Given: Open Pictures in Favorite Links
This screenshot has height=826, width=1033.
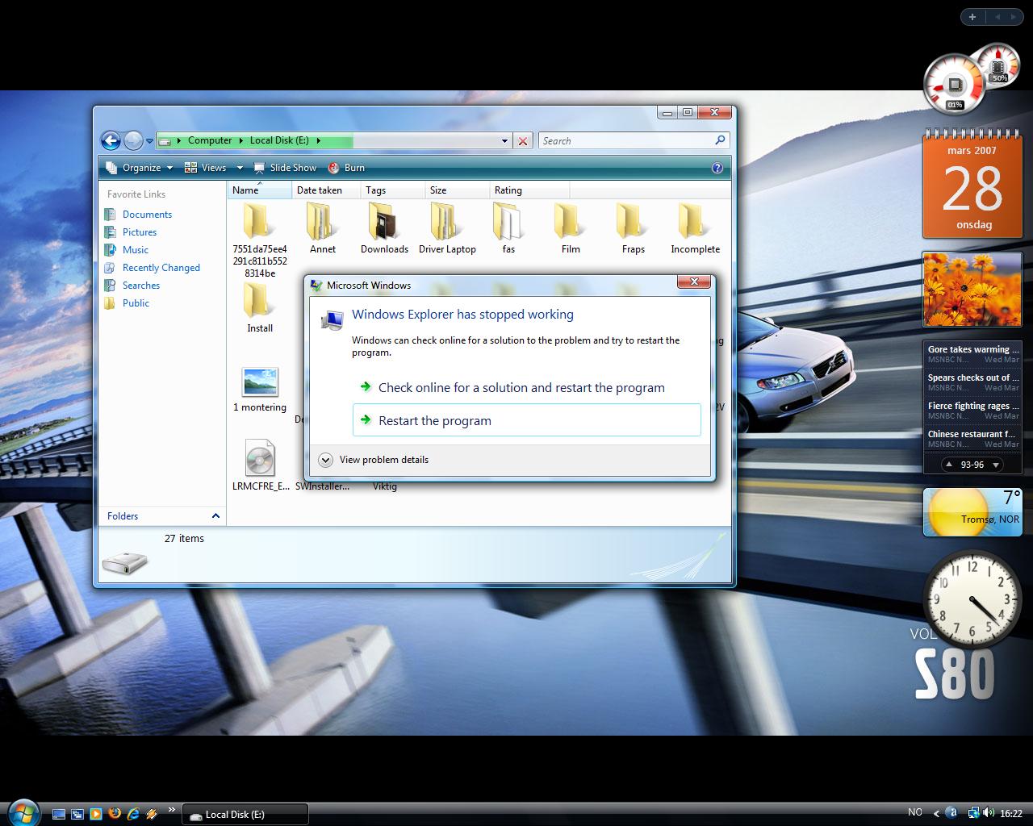Looking at the screenshot, I should tap(139, 232).
